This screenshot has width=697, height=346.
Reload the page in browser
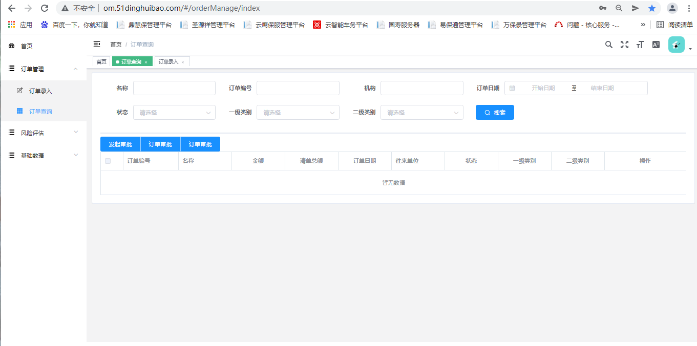click(45, 8)
